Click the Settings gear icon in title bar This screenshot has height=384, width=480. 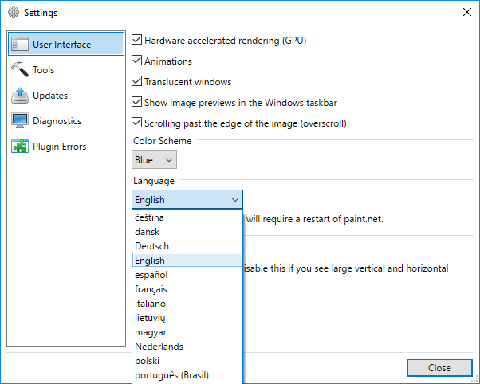pyautogui.click(x=14, y=12)
